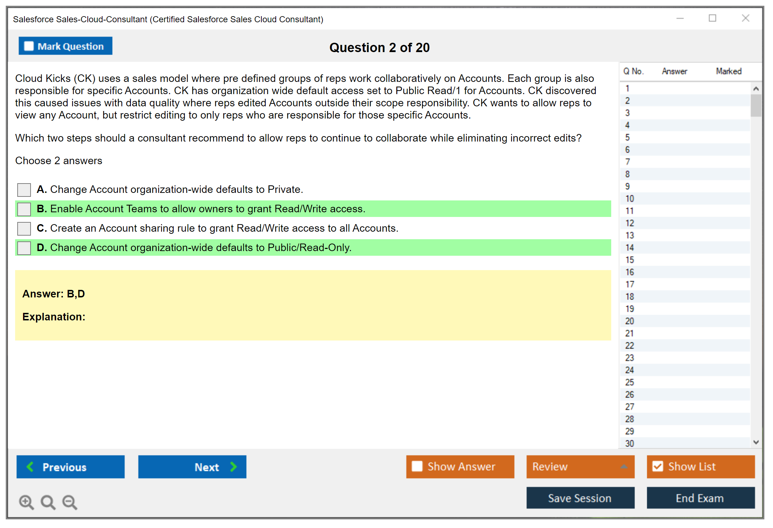Screen dimensions: 773x528
Task: Expand the Review dropdown arrow
Action: 624,467
